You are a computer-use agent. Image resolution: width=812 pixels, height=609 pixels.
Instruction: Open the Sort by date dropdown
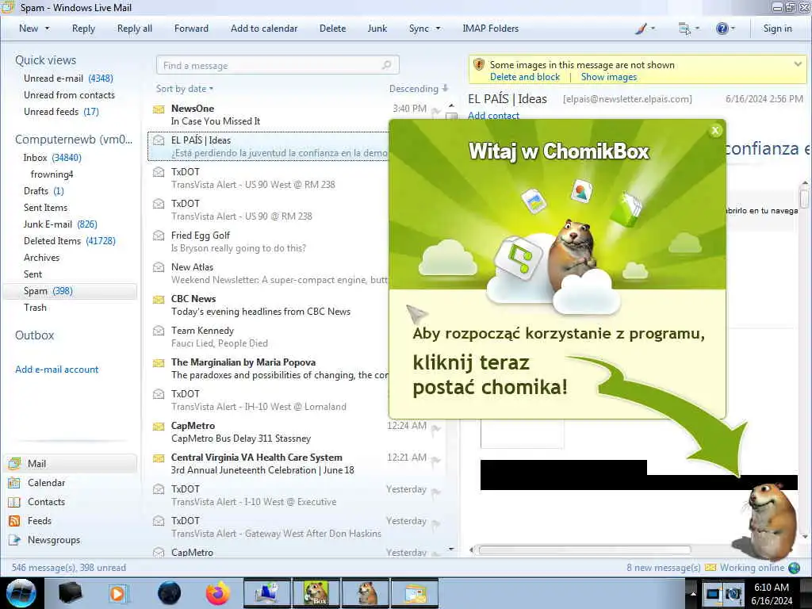[184, 89]
